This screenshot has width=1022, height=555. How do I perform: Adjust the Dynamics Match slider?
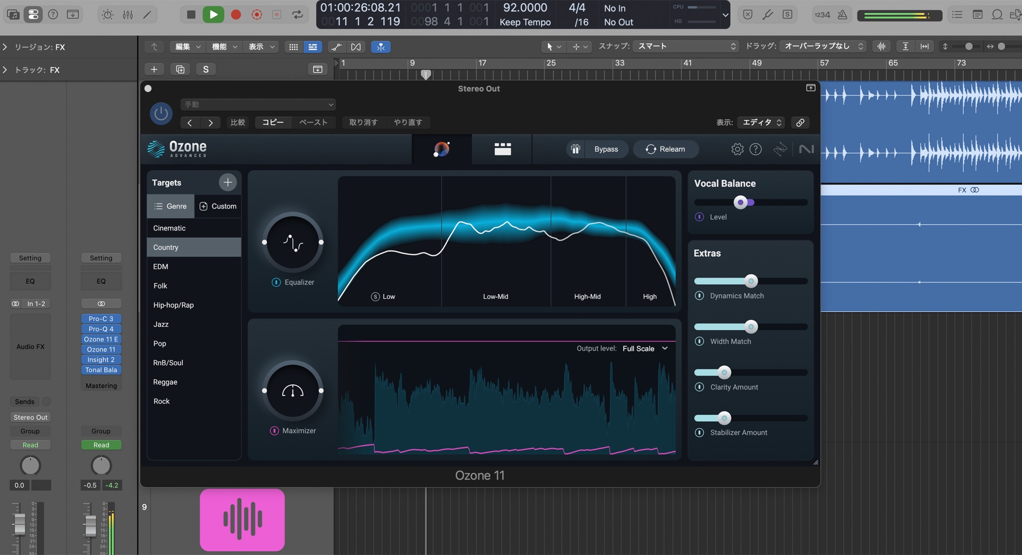click(x=751, y=281)
